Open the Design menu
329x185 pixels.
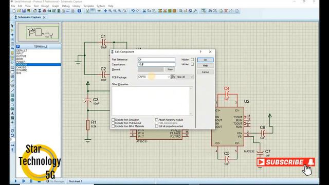click(x=45, y=6)
